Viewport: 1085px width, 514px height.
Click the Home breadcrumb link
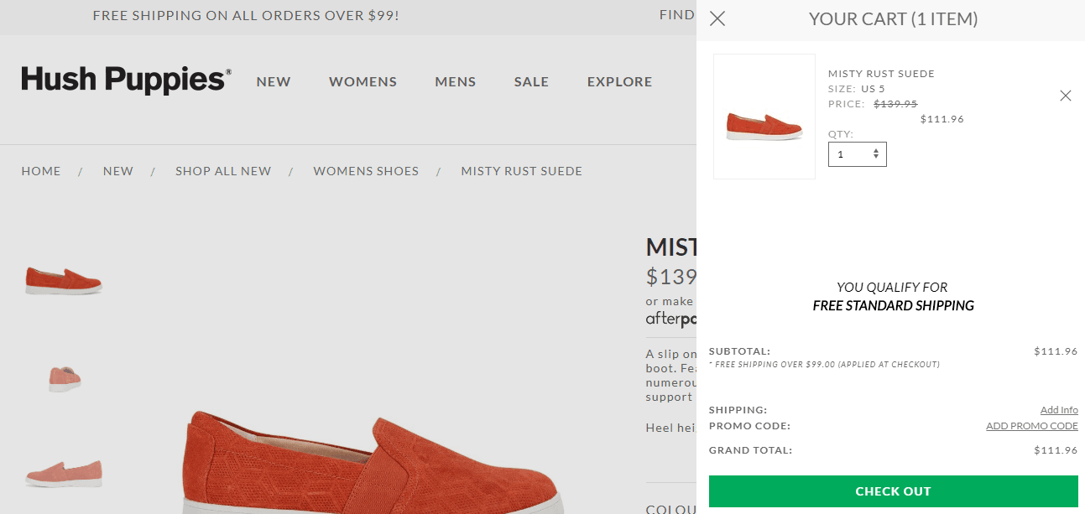[41, 171]
